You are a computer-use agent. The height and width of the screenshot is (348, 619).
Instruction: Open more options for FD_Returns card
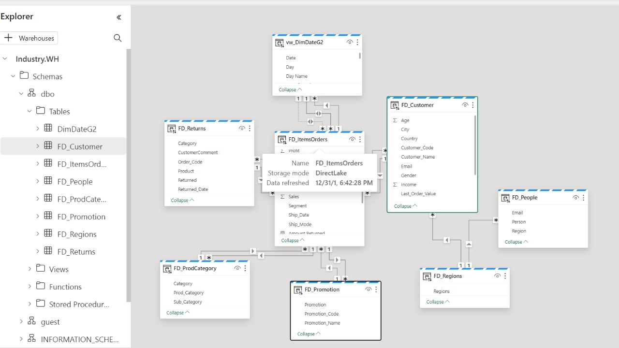[250, 129]
